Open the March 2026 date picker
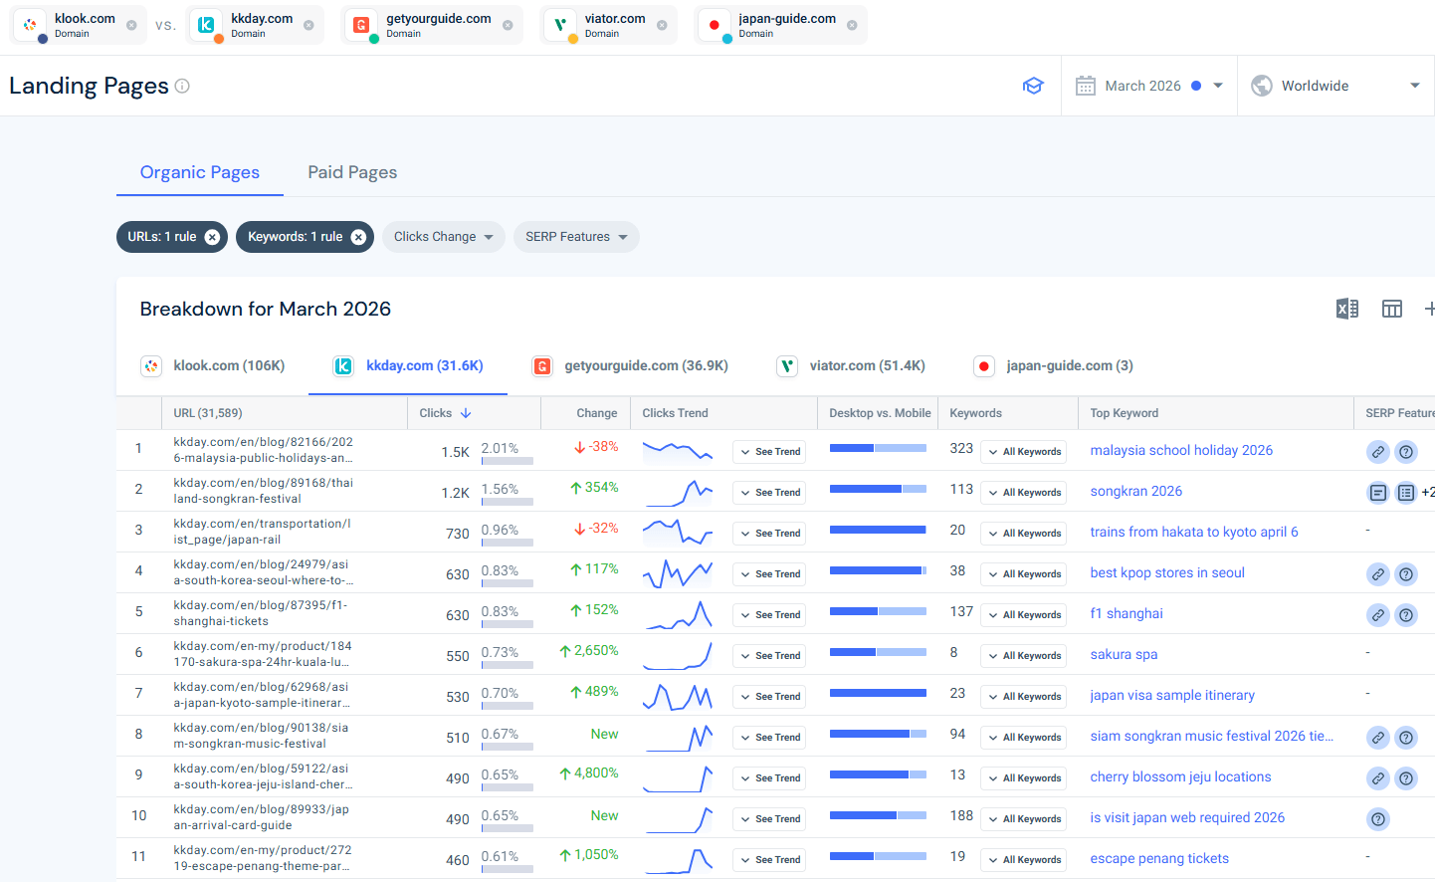The width and height of the screenshot is (1435, 882). click(1149, 86)
